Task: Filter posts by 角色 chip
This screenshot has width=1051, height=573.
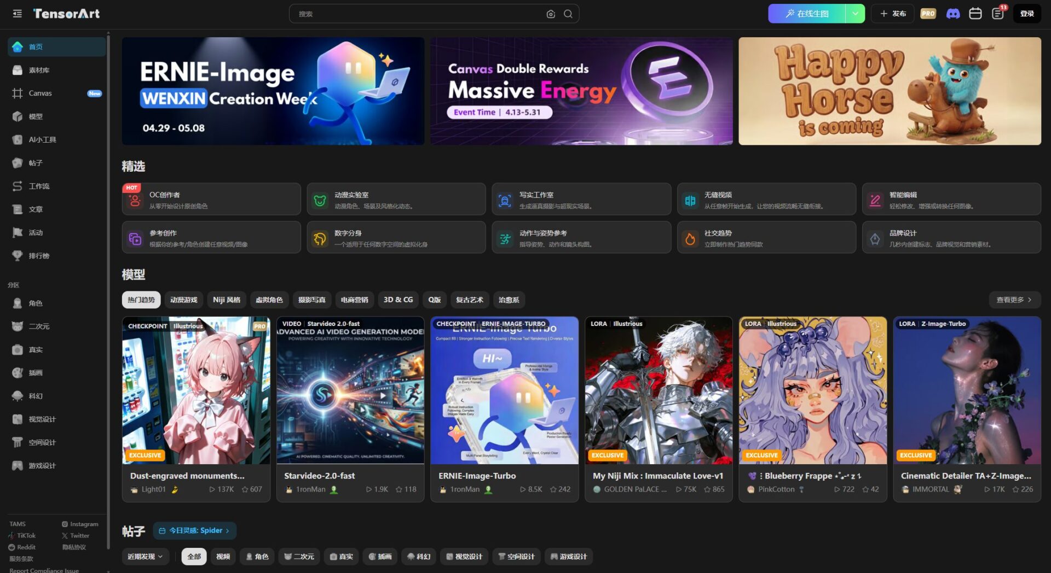Action: click(x=257, y=557)
